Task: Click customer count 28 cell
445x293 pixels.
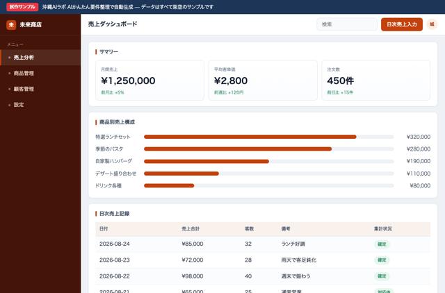Action: pos(248,260)
